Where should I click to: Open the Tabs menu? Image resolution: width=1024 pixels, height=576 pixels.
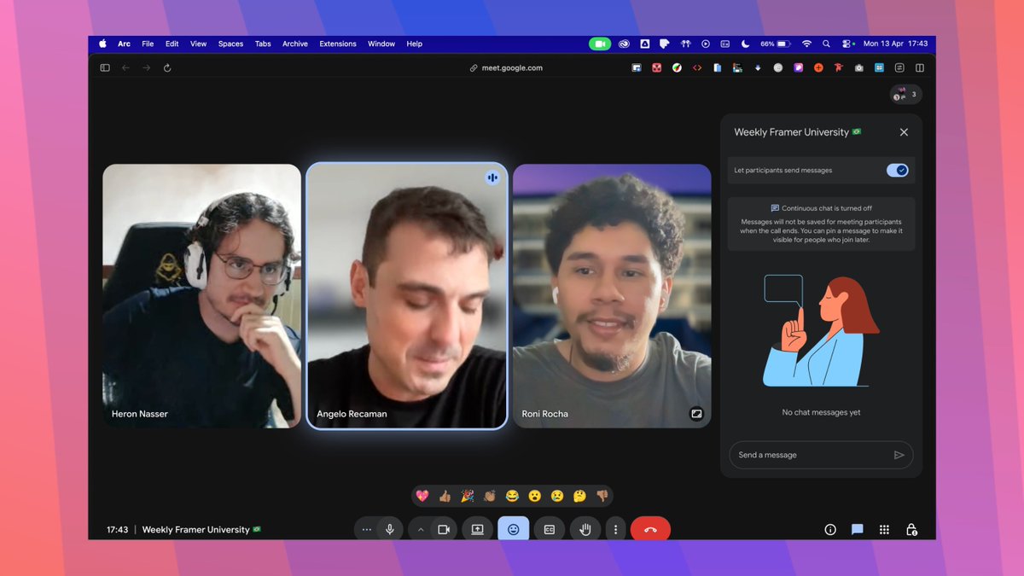[x=263, y=44]
